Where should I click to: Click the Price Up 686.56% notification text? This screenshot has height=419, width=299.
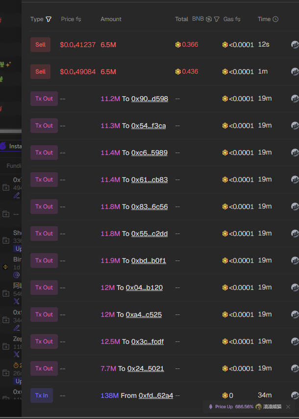click(x=234, y=407)
